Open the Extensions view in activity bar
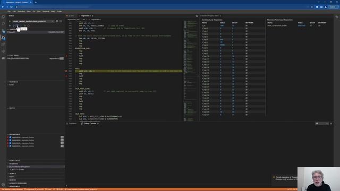The image size is (340, 191). (x=3, y=45)
